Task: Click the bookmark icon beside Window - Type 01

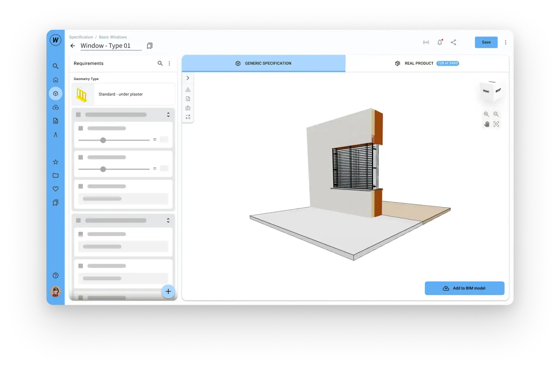Action: 149,46
